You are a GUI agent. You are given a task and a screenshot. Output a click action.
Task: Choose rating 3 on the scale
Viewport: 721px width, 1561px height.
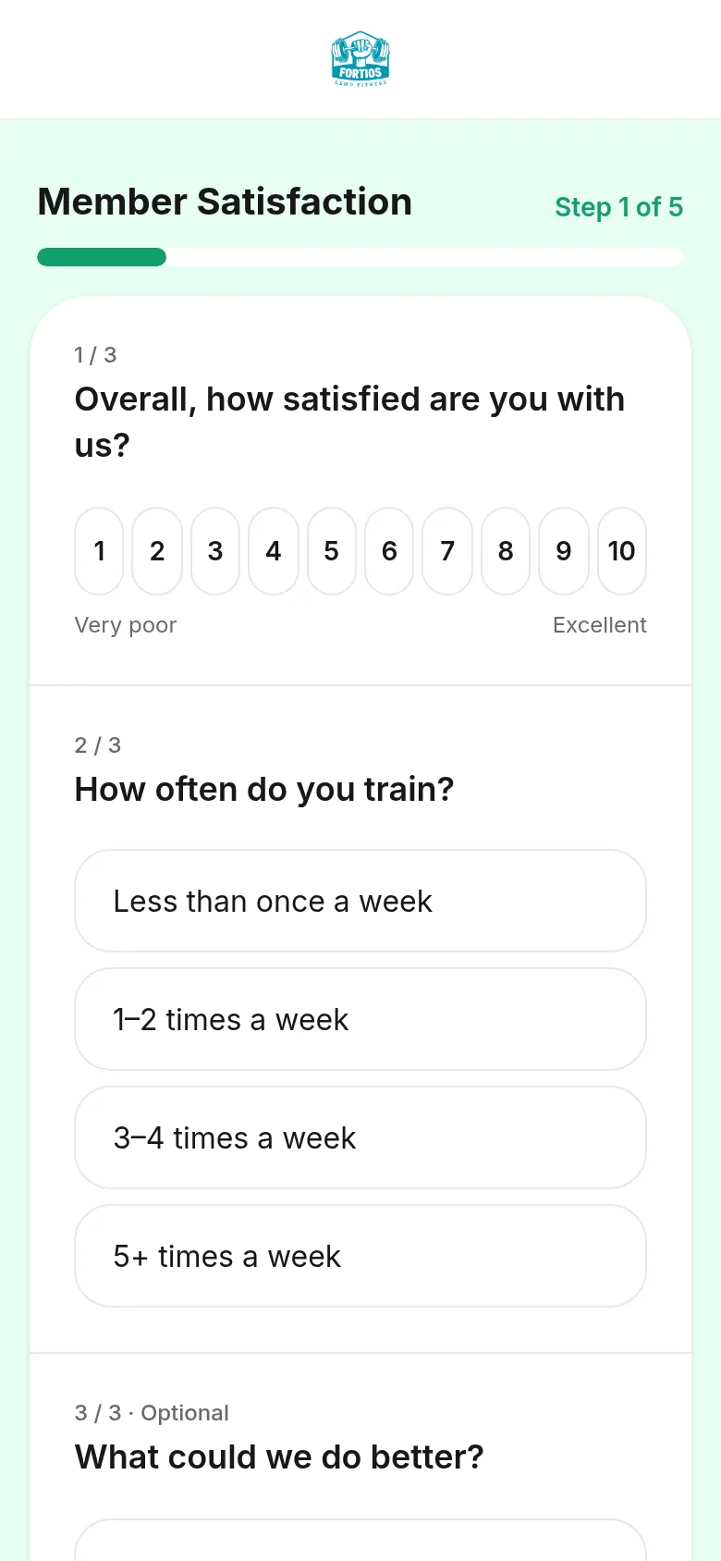(215, 551)
